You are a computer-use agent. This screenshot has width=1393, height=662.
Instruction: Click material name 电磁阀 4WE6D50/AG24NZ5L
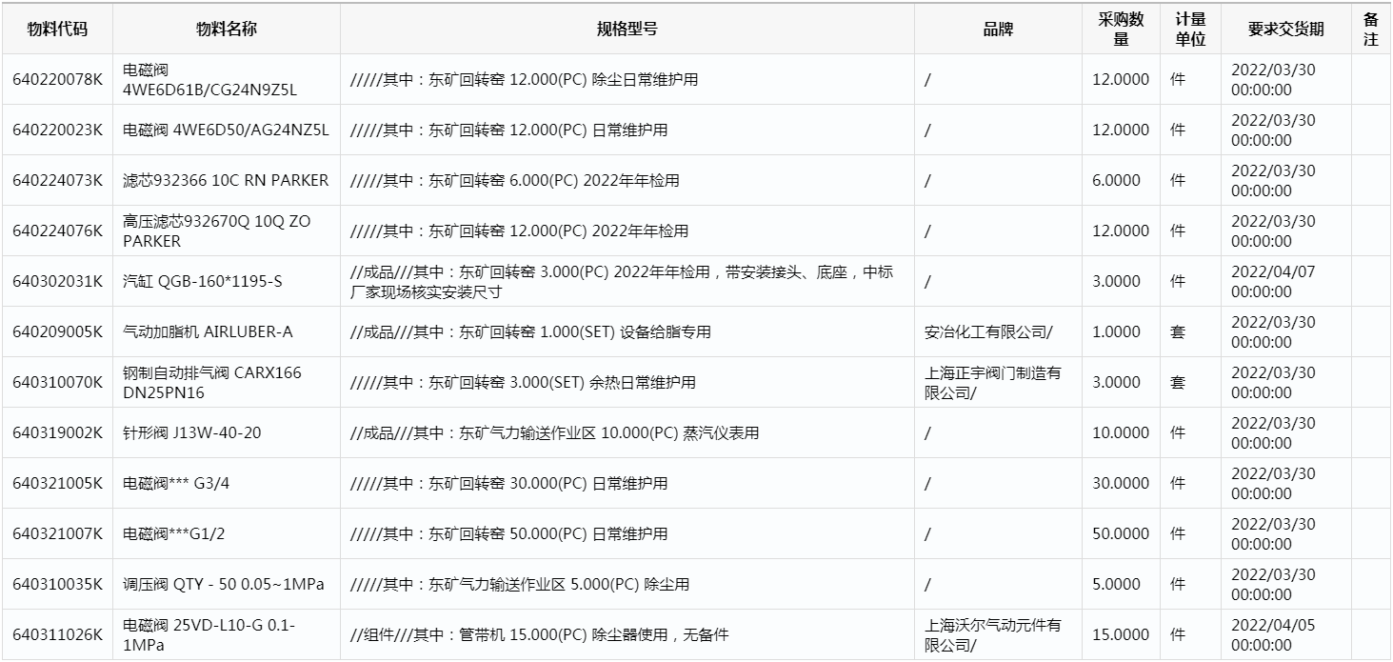click(226, 130)
